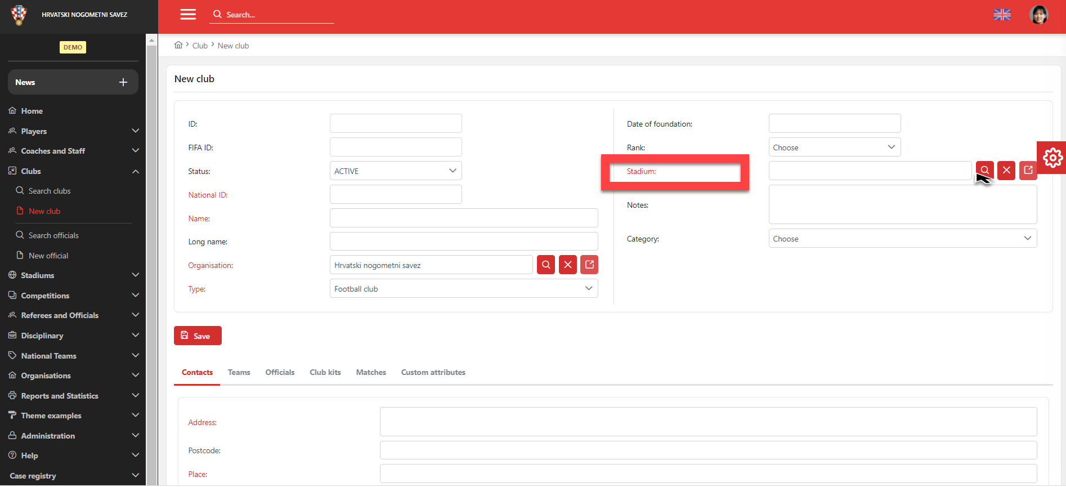The image size is (1066, 487).
Task: Switch to the Teams tab
Action: [239, 372]
